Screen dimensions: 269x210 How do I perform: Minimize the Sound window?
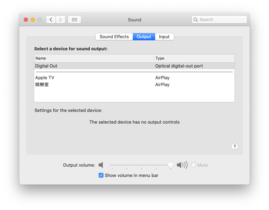point(33,20)
